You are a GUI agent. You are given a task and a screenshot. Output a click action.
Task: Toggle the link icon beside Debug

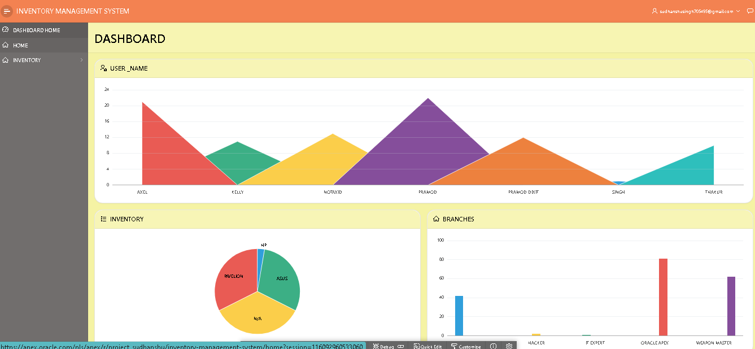(400, 346)
